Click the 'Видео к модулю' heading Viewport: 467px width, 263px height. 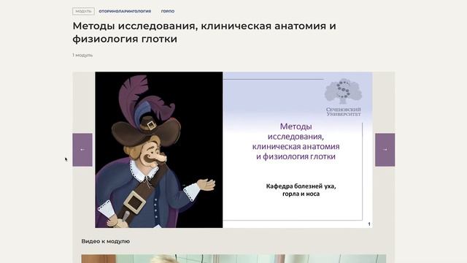click(105, 241)
